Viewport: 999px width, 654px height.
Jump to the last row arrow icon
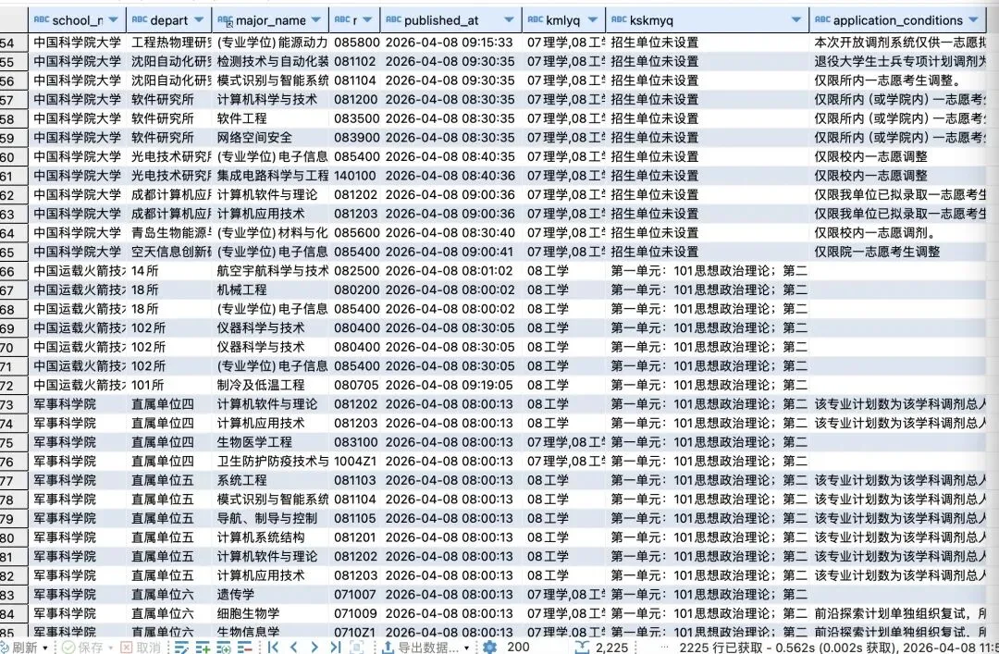335,648
